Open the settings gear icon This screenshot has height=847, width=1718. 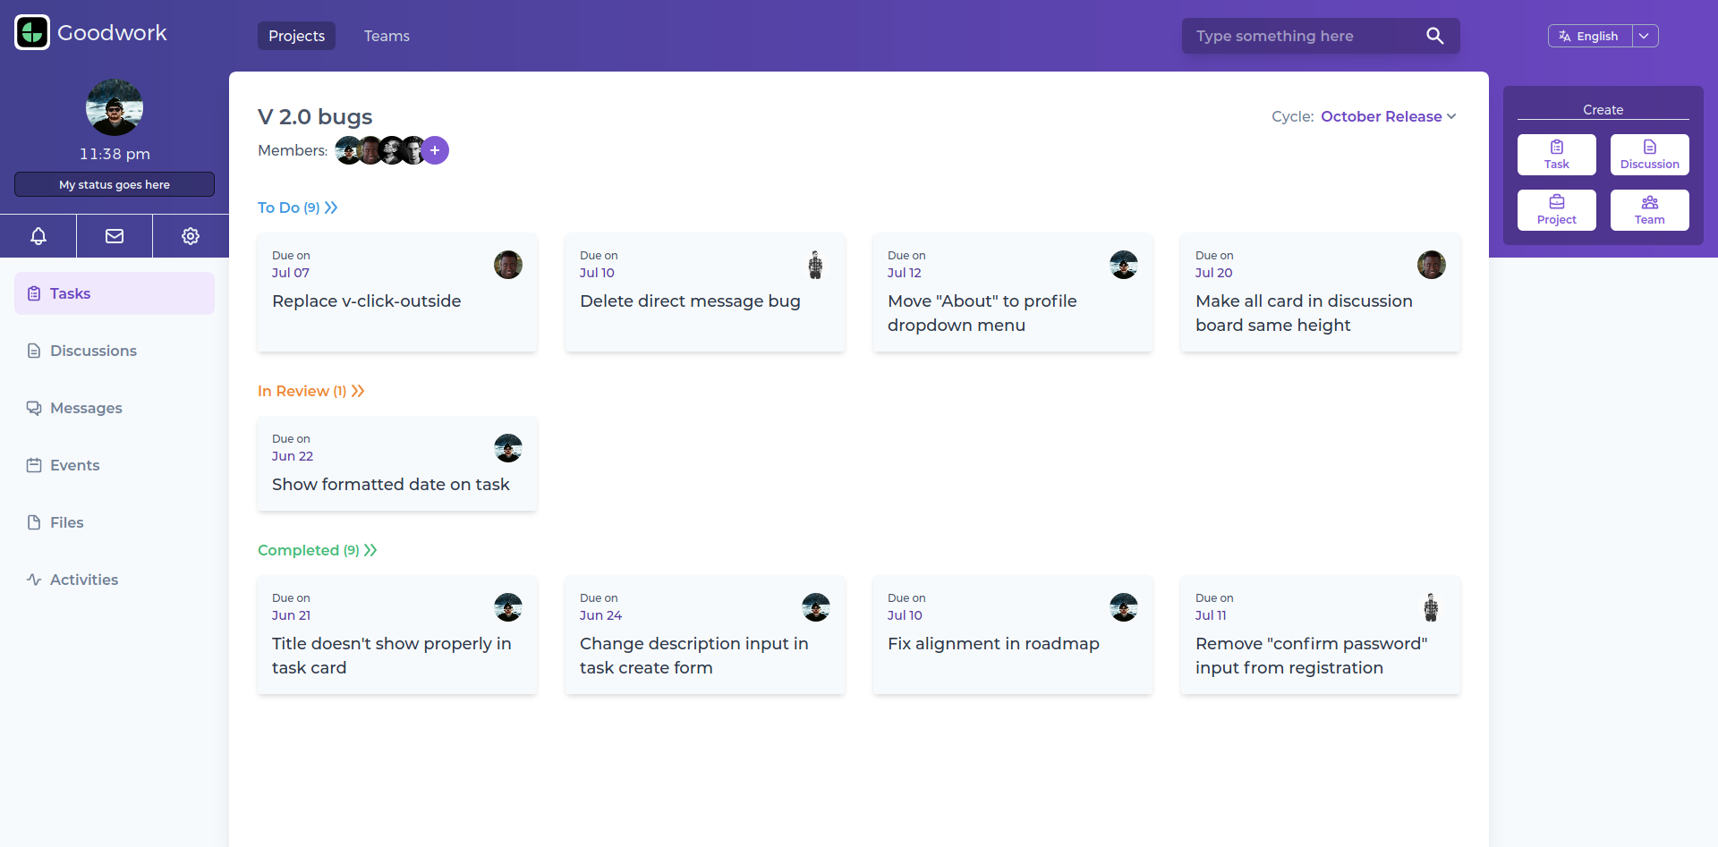(191, 236)
